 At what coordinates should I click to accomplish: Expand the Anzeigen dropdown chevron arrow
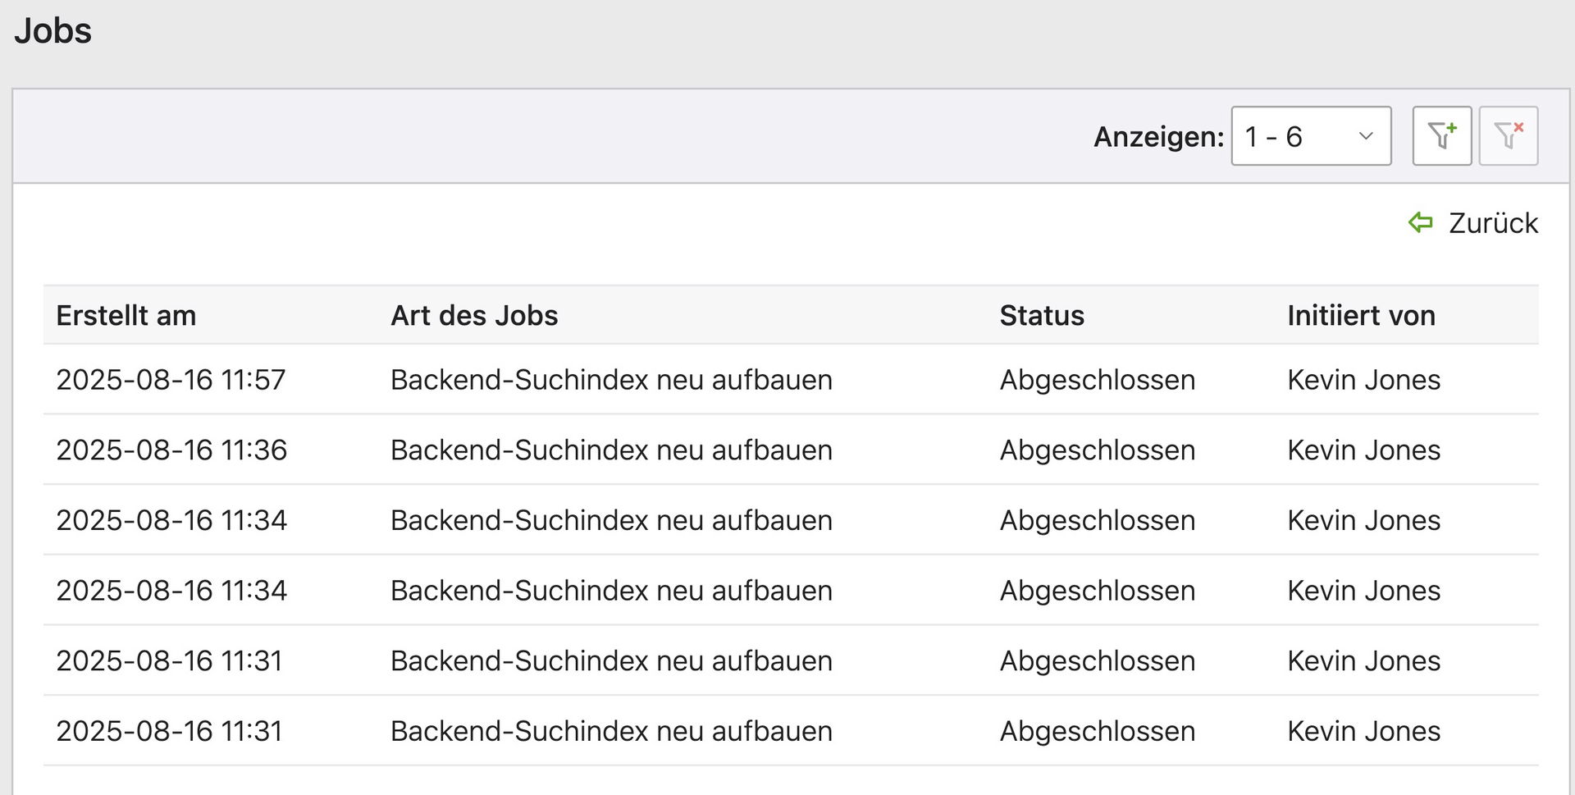[1366, 136]
